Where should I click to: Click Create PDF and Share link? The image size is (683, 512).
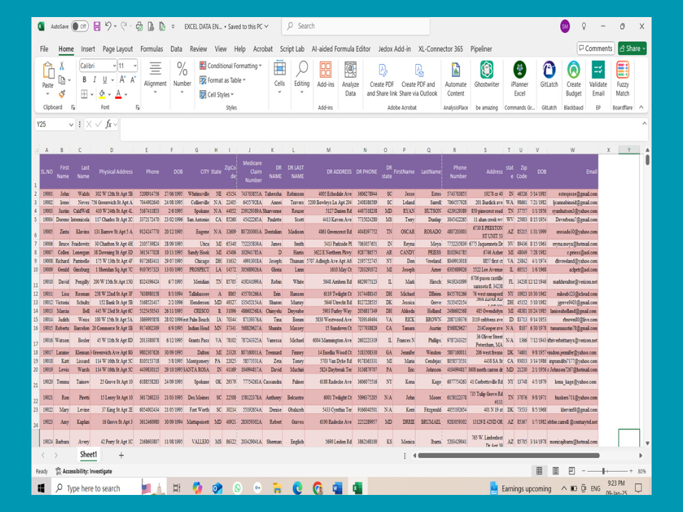[x=382, y=79]
